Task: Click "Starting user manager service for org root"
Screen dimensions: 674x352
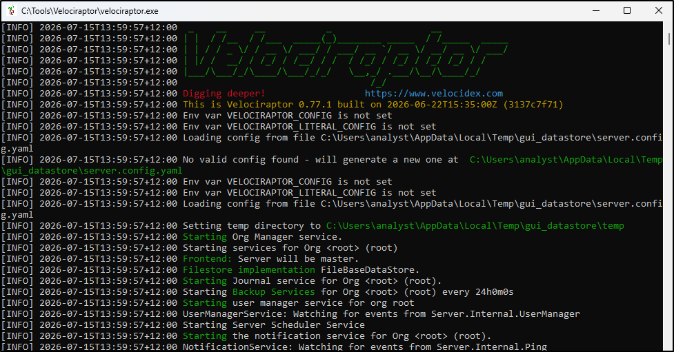Action: pos(298,303)
